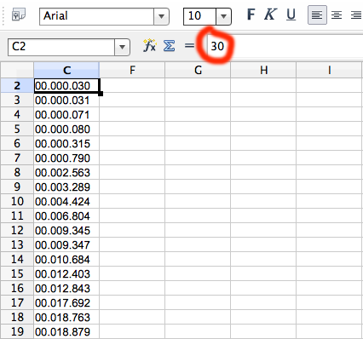
Task: Open the Styles and Formatting icon
Action: point(19,14)
